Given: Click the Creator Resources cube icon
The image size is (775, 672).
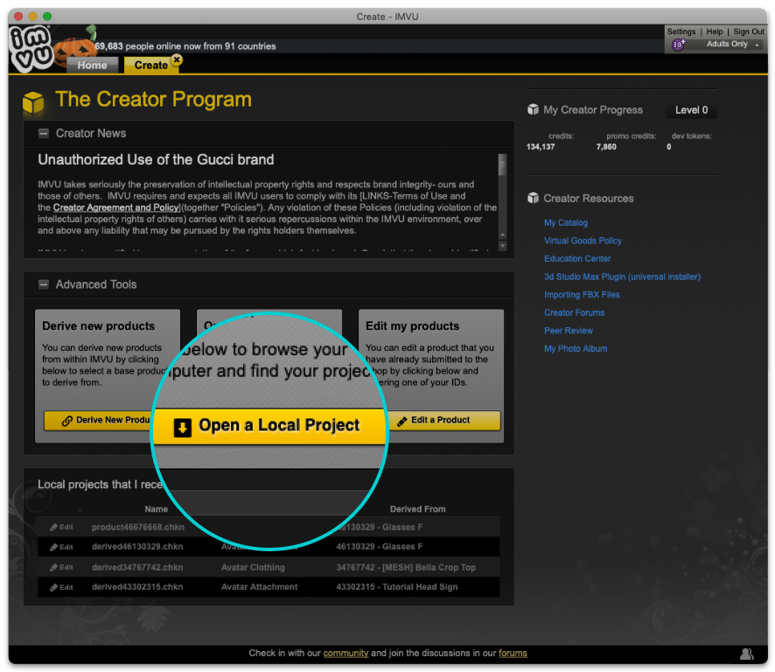Looking at the screenshot, I should click(x=533, y=198).
